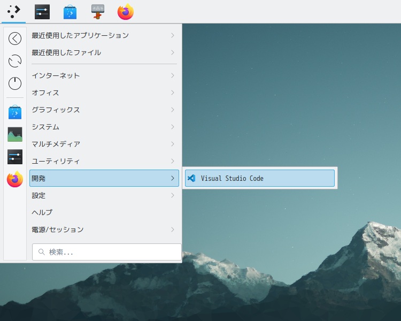The image size is (401, 321).
Task: Select the 設定 category
Action: pyautogui.click(x=104, y=195)
